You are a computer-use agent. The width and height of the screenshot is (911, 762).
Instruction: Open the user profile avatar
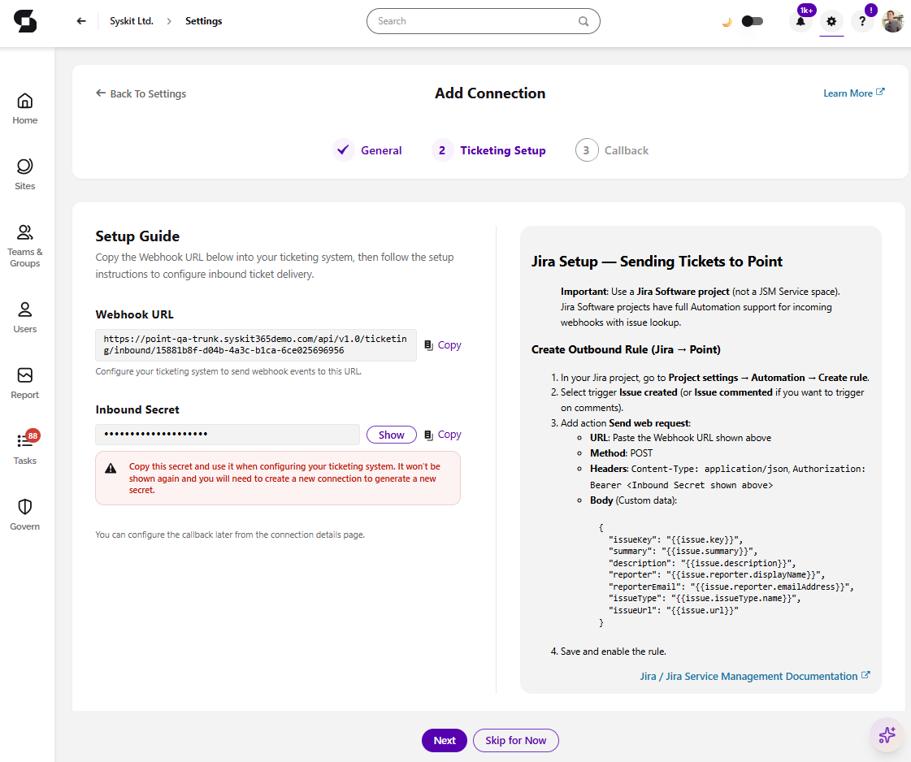[x=893, y=21]
